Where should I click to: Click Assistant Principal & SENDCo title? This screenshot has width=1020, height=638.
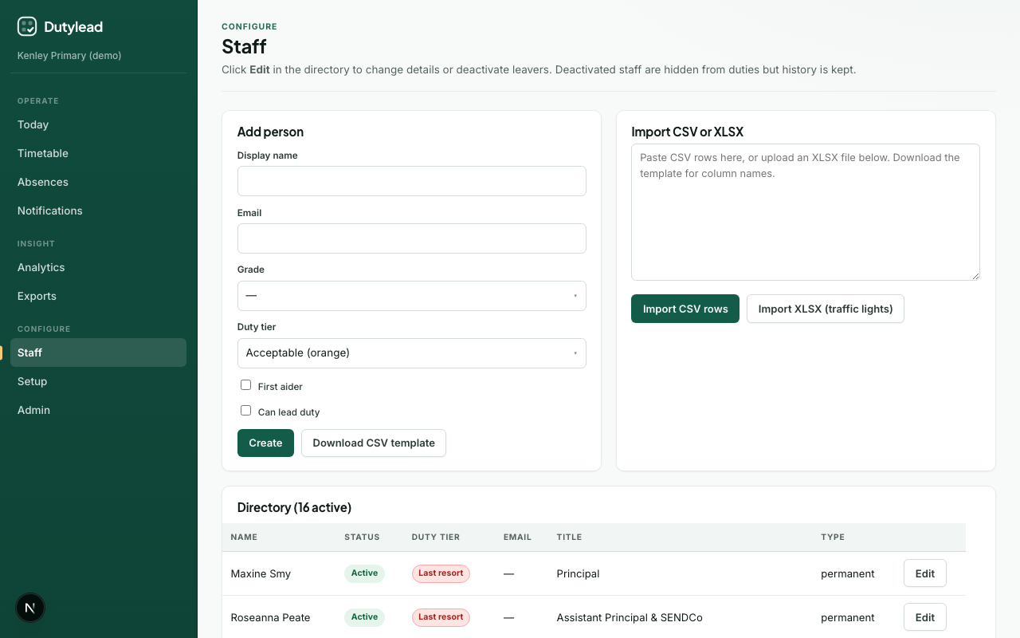click(x=630, y=617)
